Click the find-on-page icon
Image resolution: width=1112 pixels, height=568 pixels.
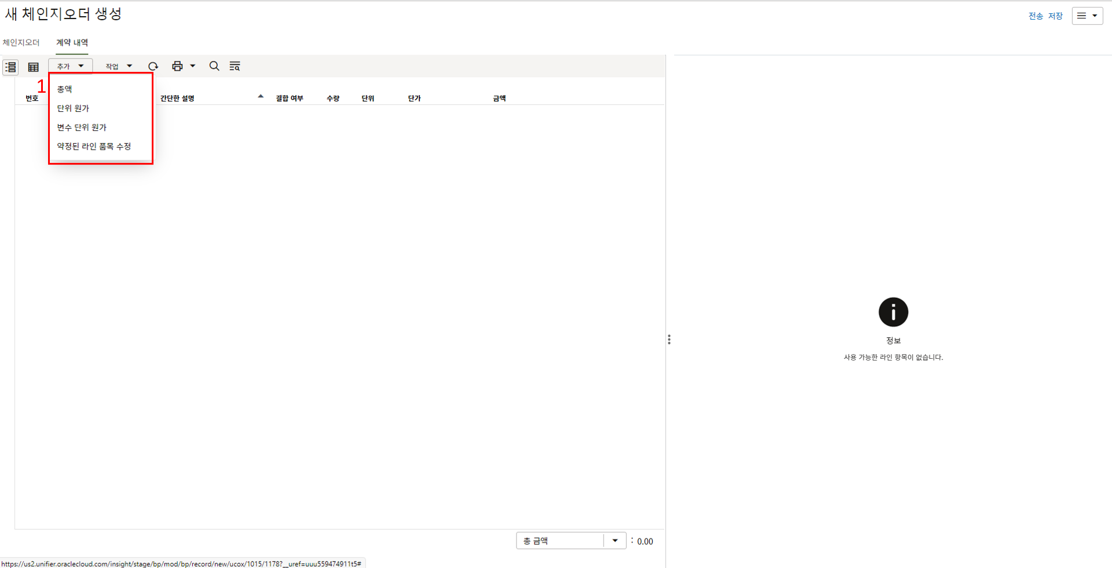click(x=235, y=66)
